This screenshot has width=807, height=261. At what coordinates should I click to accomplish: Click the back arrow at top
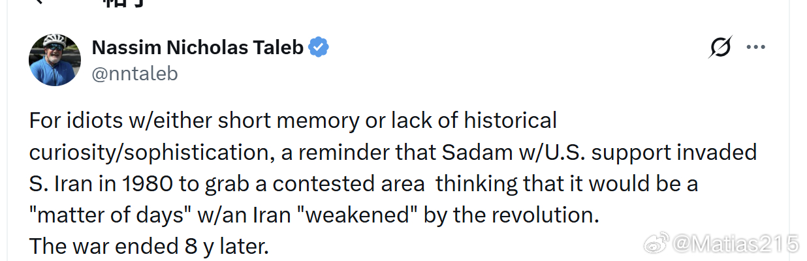[39, 2]
